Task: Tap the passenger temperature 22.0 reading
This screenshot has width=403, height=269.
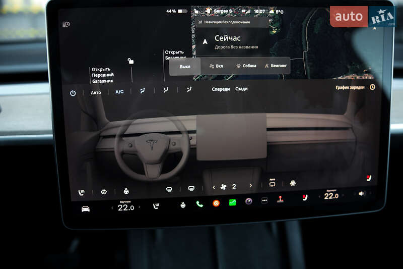Action: tap(331, 196)
